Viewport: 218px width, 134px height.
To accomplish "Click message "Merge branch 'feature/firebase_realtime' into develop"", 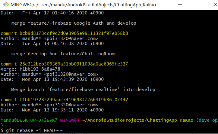I will pyautogui.click(x=83, y=90).
